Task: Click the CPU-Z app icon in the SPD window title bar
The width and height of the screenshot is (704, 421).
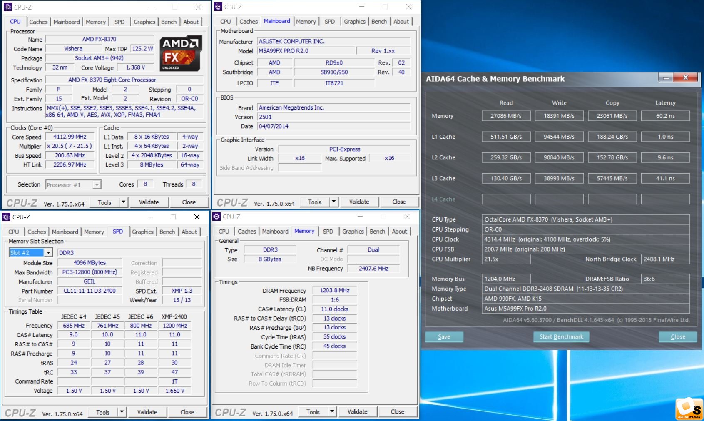Action: click(6, 217)
